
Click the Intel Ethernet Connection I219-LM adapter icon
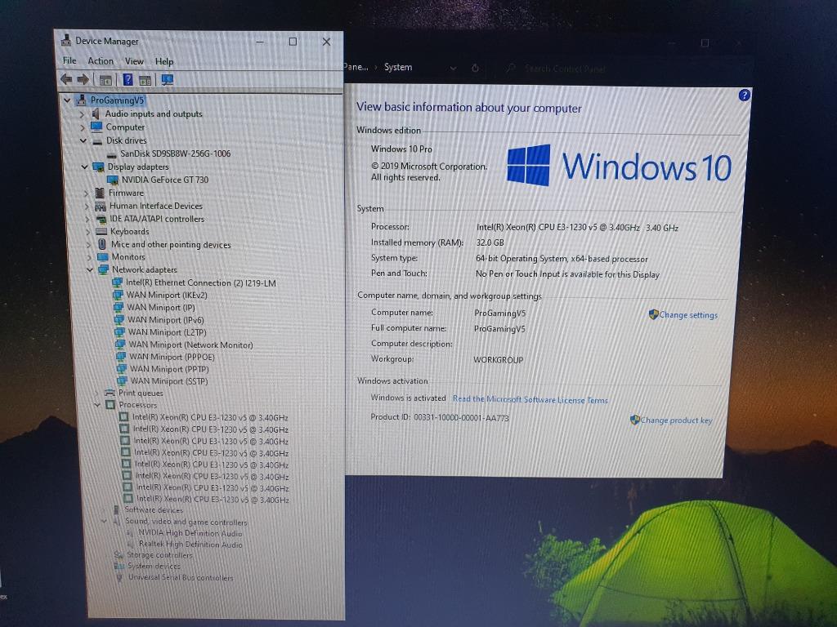coord(118,282)
